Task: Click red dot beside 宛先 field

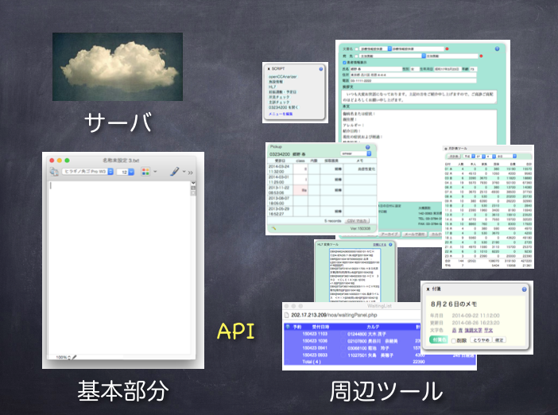Action: (481, 56)
